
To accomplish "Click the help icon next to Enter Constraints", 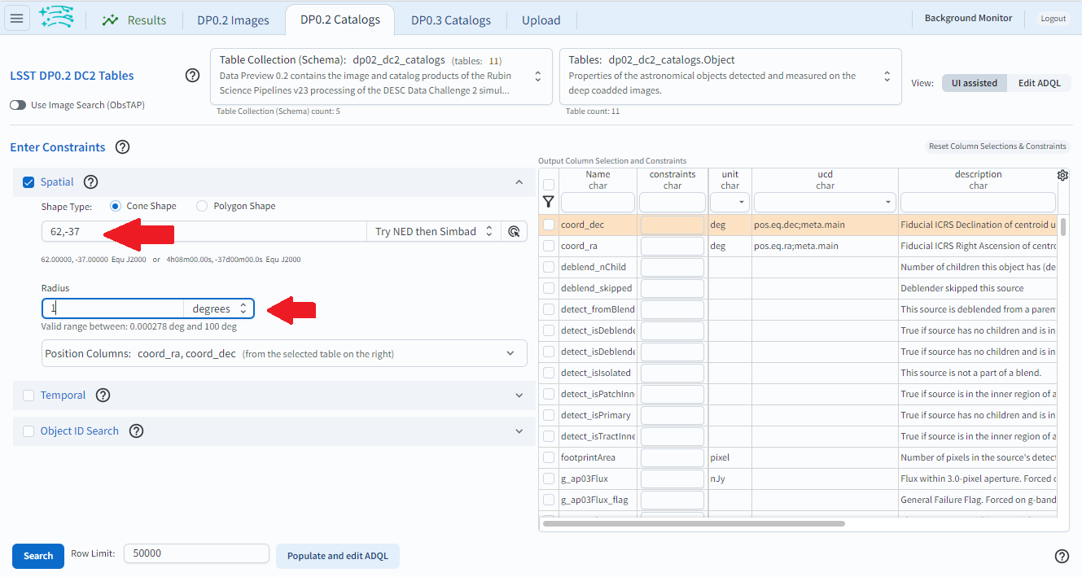I will tap(122, 147).
